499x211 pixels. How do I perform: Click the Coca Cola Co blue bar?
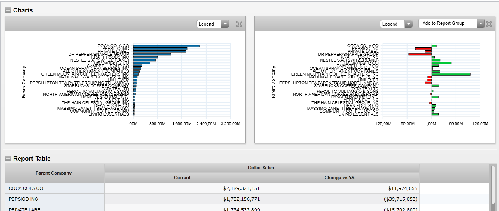pyautogui.click(x=166, y=46)
